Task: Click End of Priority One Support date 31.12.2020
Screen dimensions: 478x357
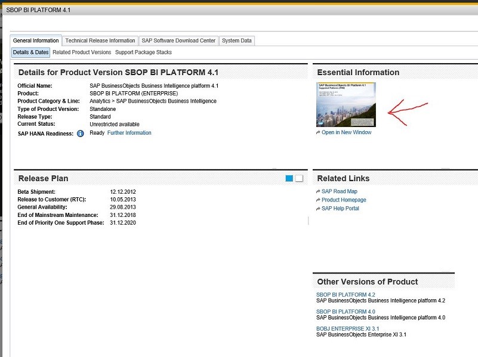Action: point(123,222)
